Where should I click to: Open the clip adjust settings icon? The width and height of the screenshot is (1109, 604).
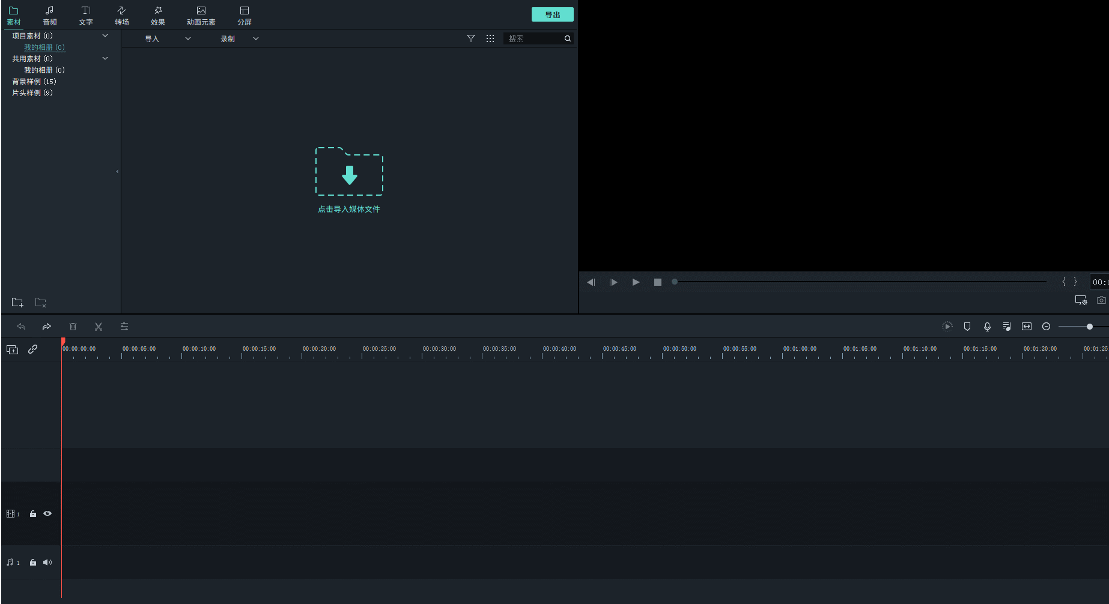point(124,327)
